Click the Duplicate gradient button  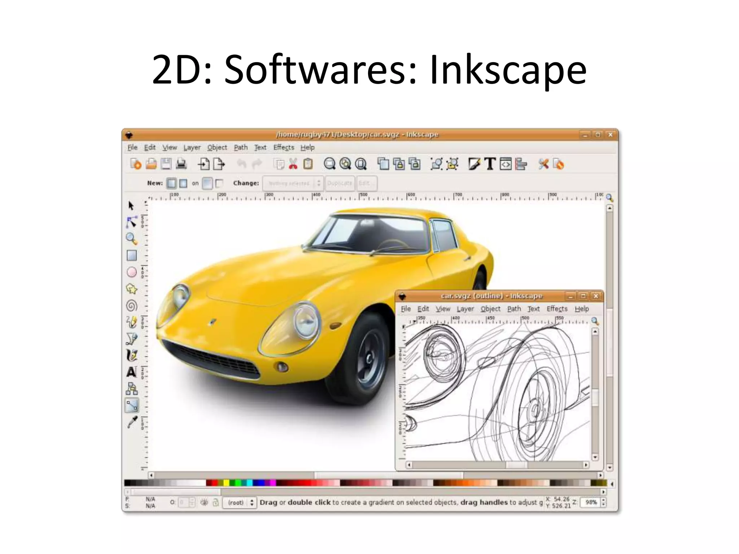click(x=340, y=183)
